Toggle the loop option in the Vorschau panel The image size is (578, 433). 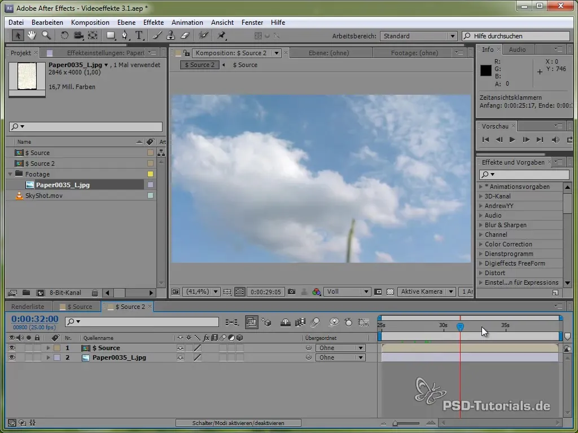[x=569, y=140]
